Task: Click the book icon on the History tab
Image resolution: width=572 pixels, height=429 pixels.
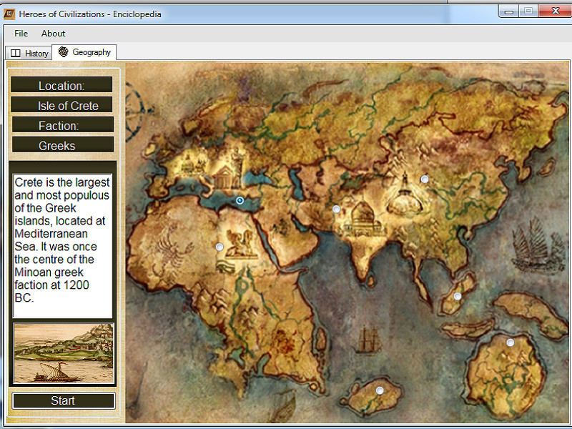Action: 15,53
